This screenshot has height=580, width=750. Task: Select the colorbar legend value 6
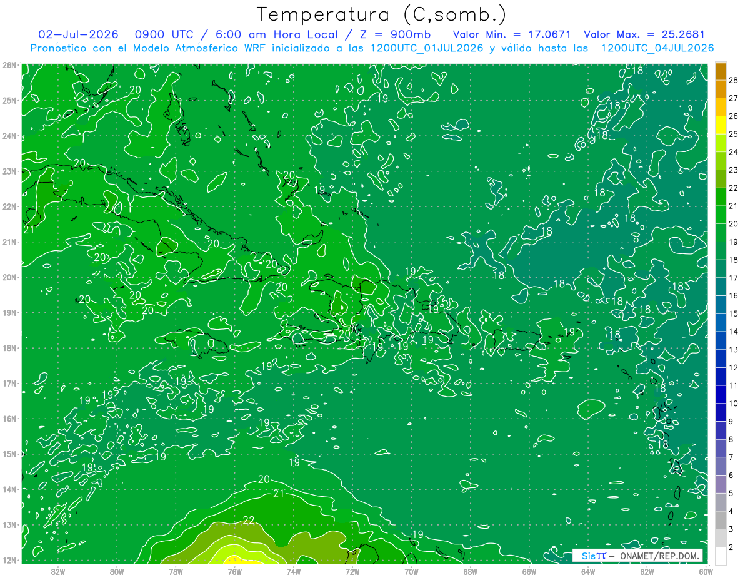click(732, 476)
